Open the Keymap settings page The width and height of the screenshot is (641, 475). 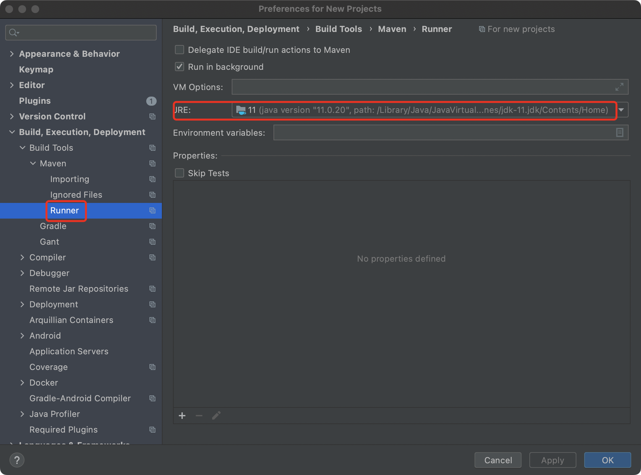(x=36, y=69)
